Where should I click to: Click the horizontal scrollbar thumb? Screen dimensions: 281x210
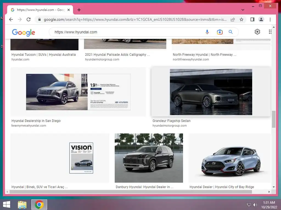tap(131, 192)
